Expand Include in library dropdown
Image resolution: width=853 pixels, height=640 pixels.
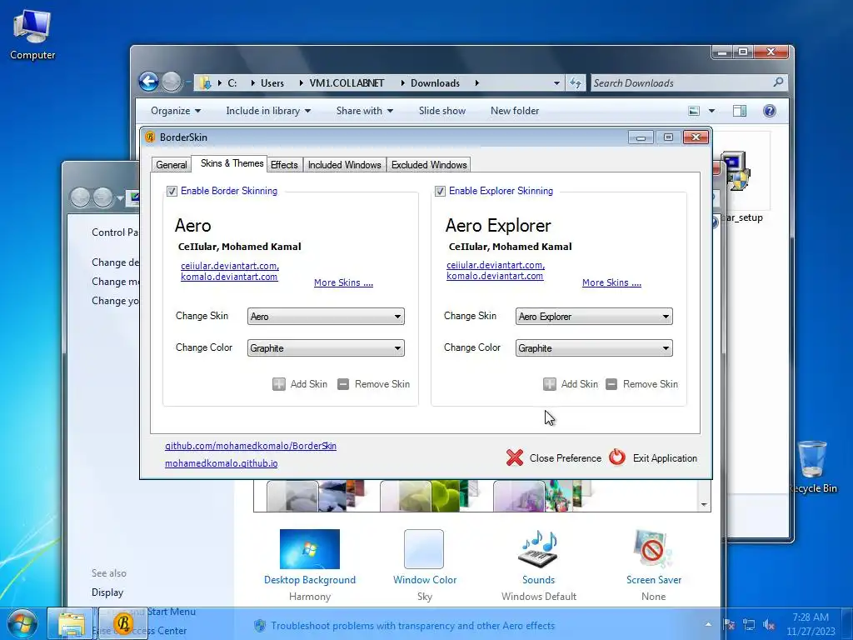click(x=268, y=111)
